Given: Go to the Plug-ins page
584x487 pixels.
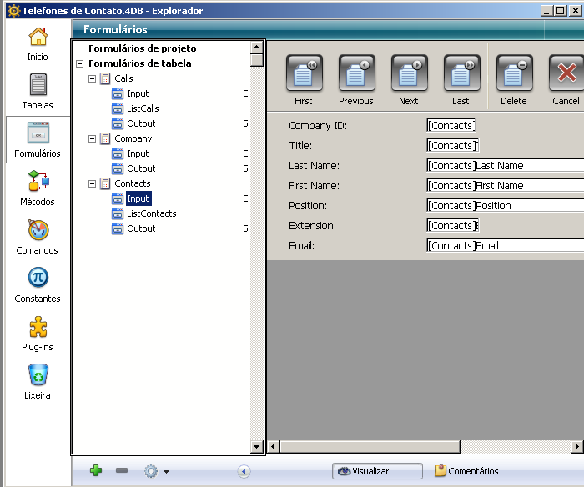Looking at the screenshot, I should (x=38, y=333).
